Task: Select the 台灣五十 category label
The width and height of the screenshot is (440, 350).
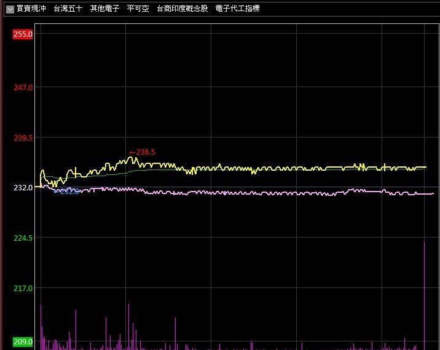Action: (68, 9)
